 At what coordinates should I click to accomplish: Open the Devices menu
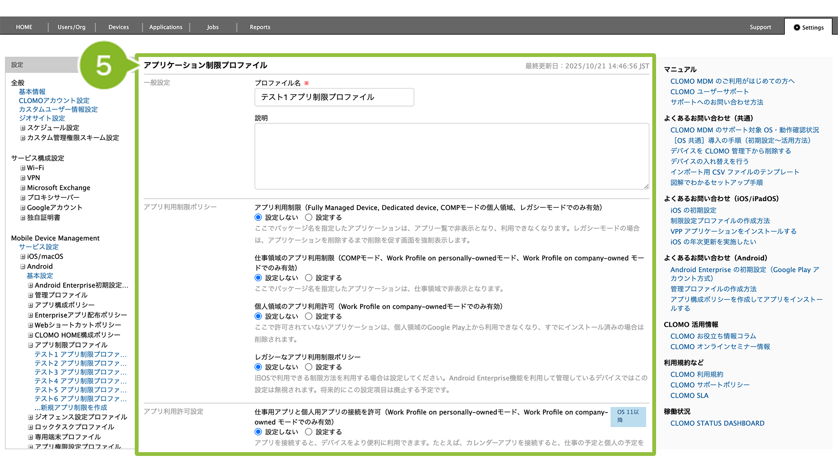click(118, 27)
